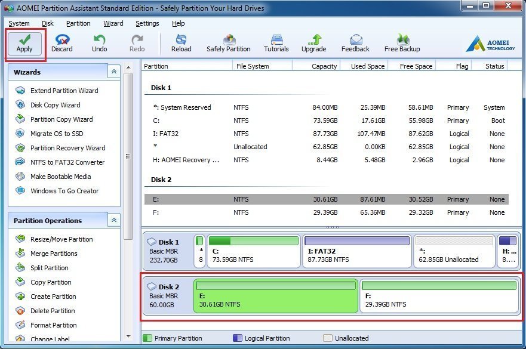Discard pending operations
The image size is (526, 349).
click(x=62, y=44)
